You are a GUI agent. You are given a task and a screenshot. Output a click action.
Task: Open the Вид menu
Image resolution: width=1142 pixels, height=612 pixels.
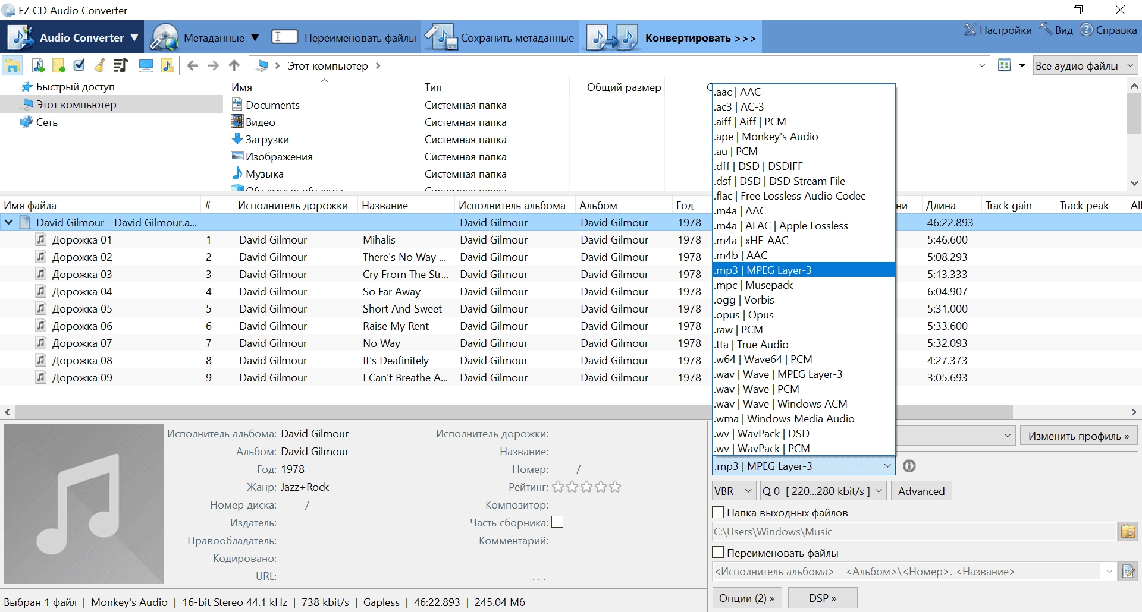pyautogui.click(x=1056, y=30)
